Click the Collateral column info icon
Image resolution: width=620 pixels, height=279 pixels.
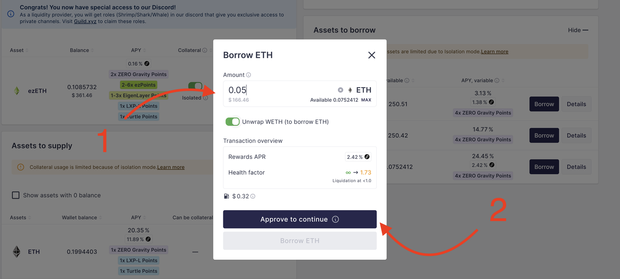coord(205,50)
